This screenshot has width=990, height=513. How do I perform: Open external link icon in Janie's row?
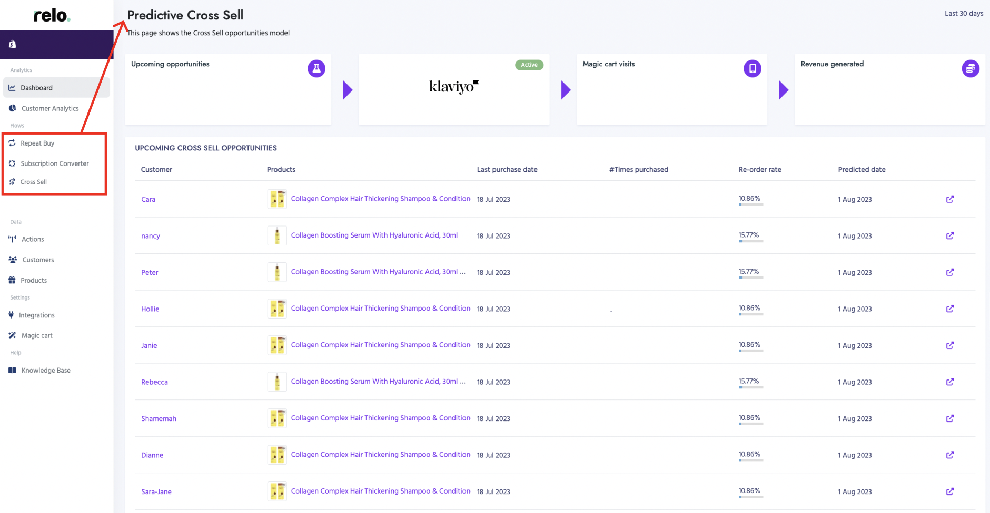click(950, 345)
